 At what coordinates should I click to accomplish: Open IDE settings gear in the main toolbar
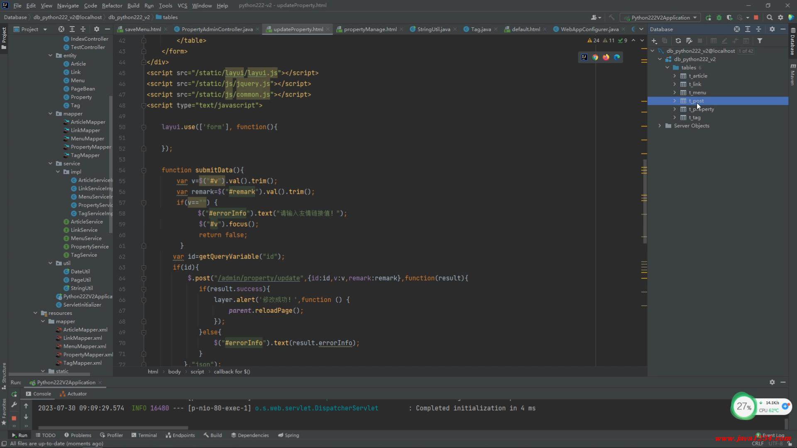click(x=780, y=17)
